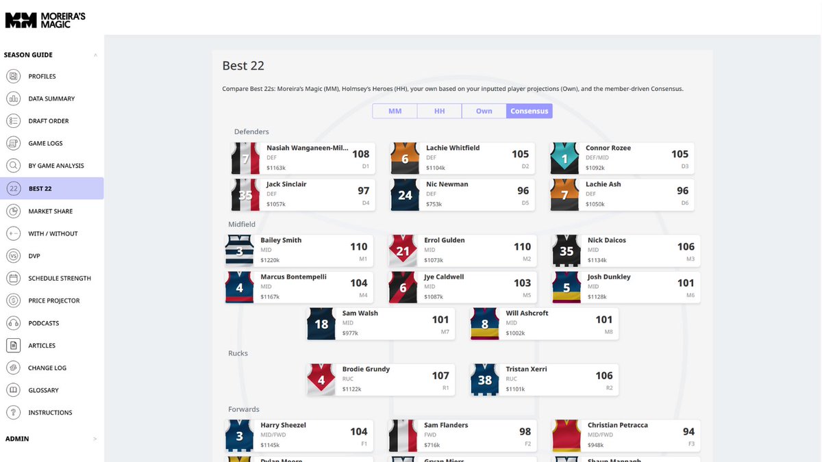Viewport: 822px width, 462px height.
Task: Click Errol Gulden's jersey number 21
Action: click(x=403, y=251)
